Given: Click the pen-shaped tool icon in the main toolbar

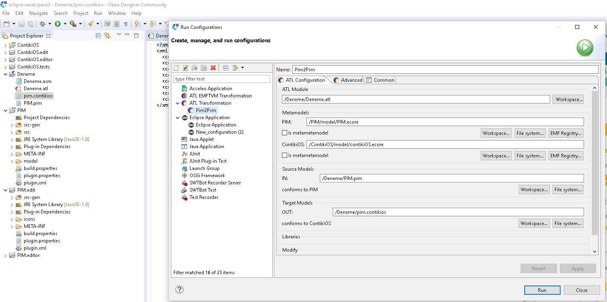Looking at the screenshot, I should (x=90, y=24).
